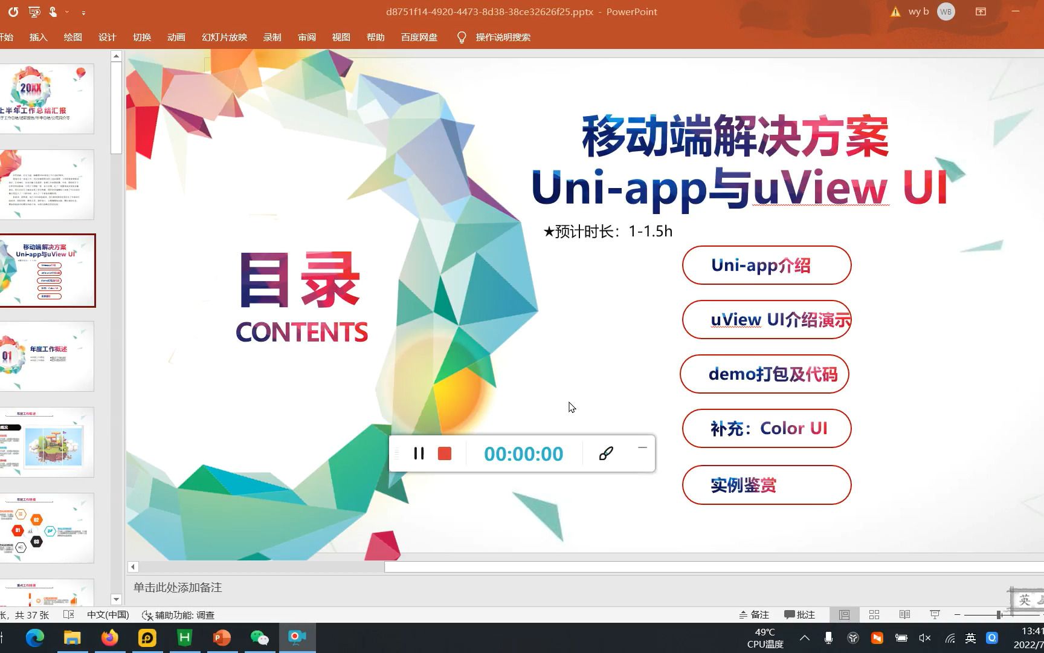Click the 操作说明搜索 search field

click(503, 37)
